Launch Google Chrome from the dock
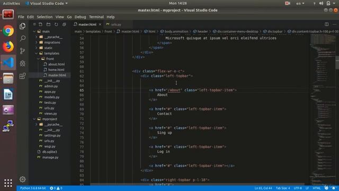Image resolution: width=339 pixels, height=191 pixels. coord(8,31)
